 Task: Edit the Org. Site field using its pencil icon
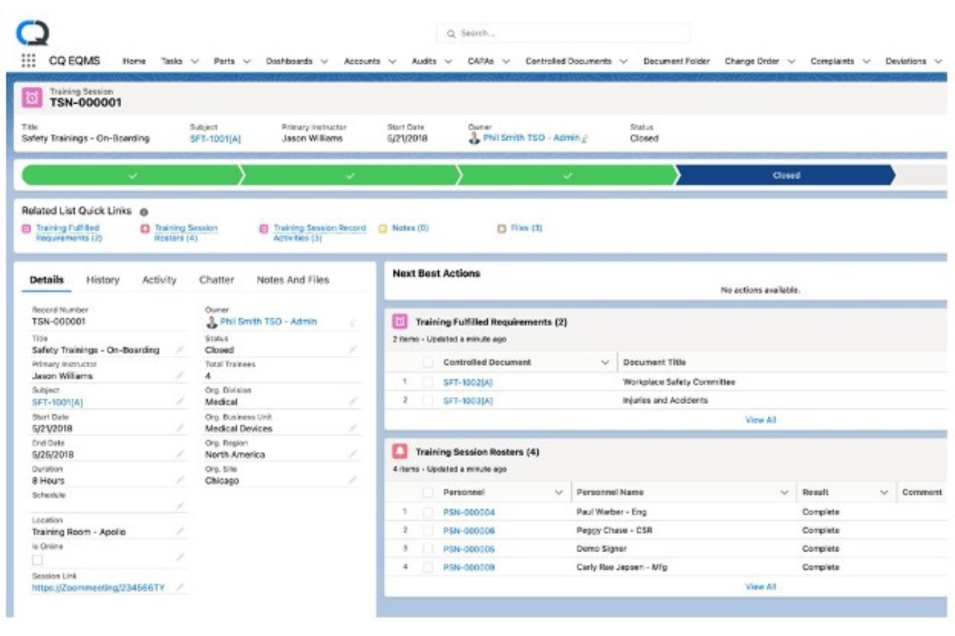pyautogui.click(x=353, y=480)
